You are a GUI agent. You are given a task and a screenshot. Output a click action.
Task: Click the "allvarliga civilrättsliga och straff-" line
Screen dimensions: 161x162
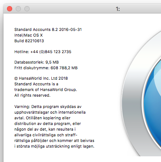click(x=46, y=135)
